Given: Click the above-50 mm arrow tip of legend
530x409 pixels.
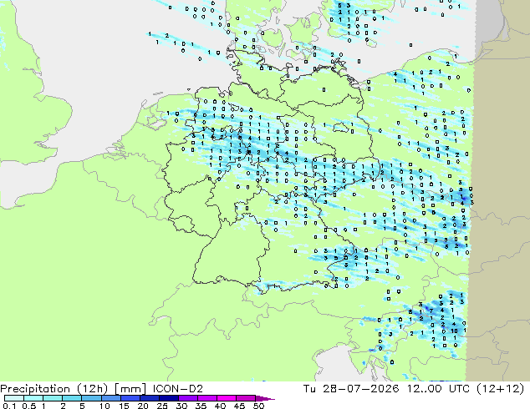Looking at the screenshot, I should click(265, 398).
